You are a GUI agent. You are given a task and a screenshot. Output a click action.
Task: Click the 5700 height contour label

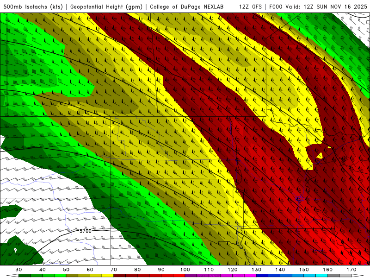pyautogui.click(x=86, y=231)
